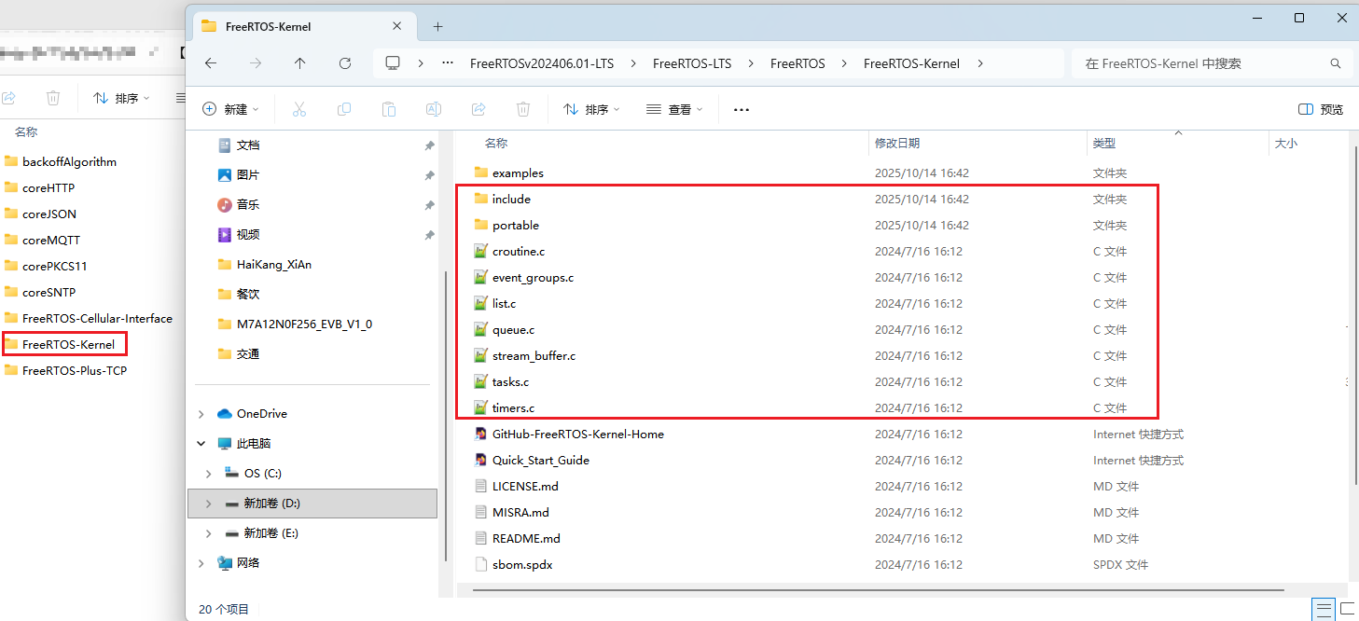Open the 查看 view dropdown

tap(674, 109)
